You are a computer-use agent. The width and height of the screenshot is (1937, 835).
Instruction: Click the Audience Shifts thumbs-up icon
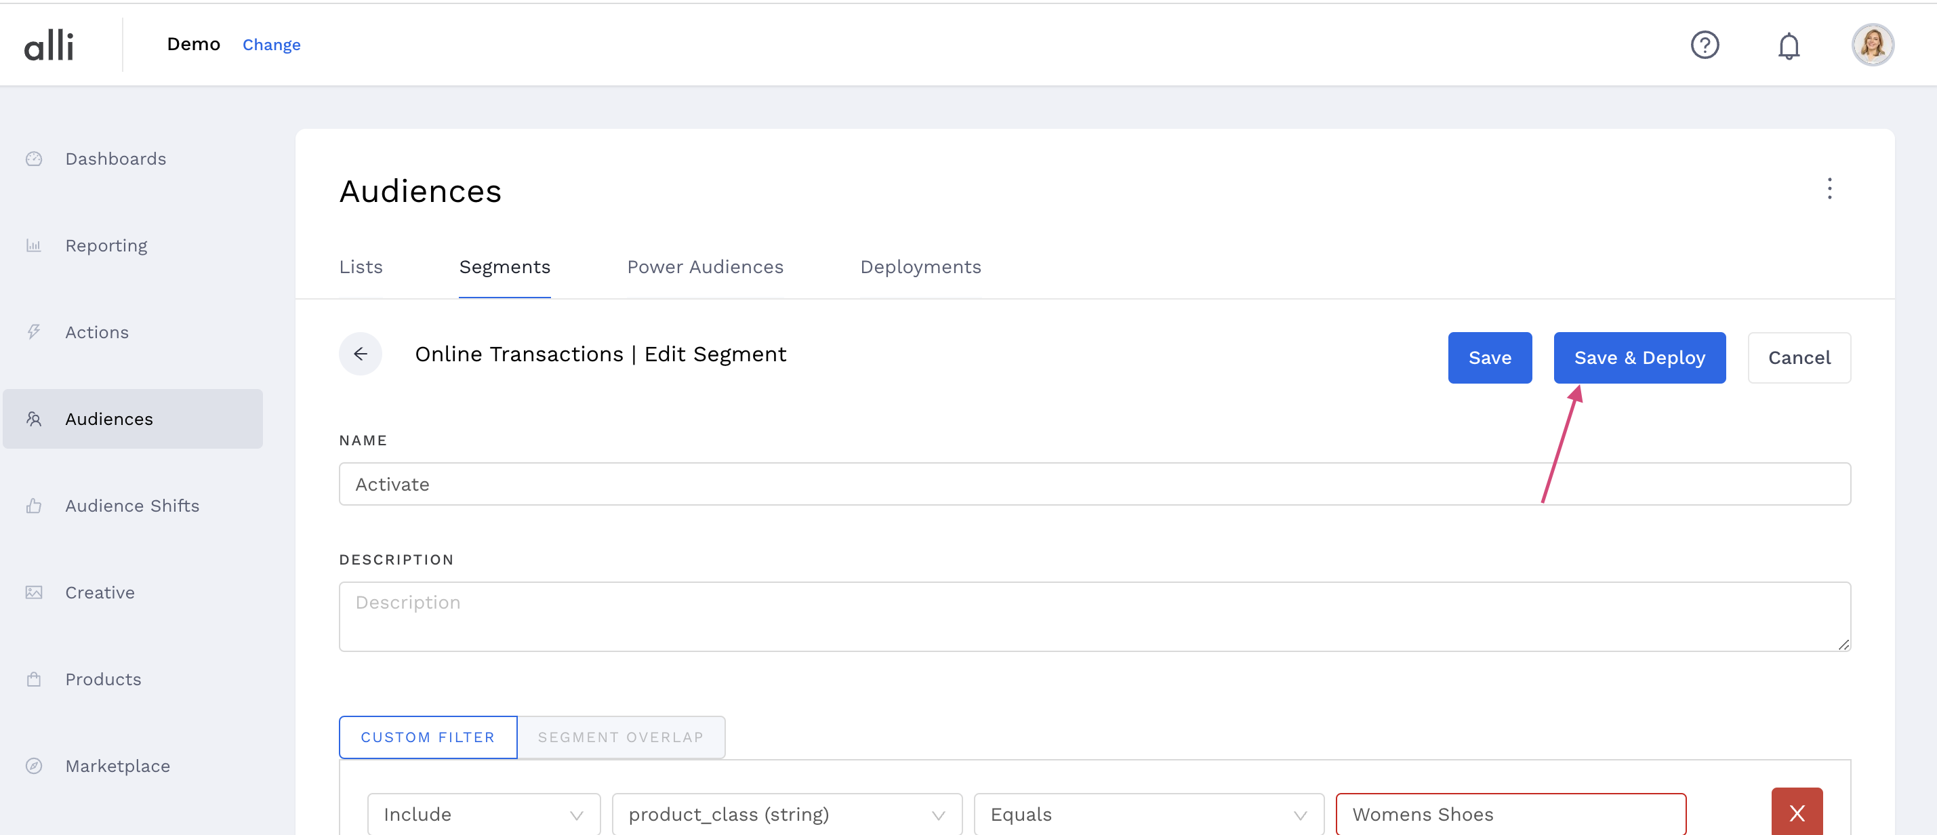click(34, 506)
